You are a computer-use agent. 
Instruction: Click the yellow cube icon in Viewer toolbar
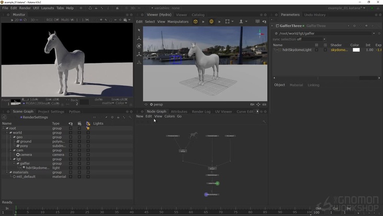tap(196, 21)
